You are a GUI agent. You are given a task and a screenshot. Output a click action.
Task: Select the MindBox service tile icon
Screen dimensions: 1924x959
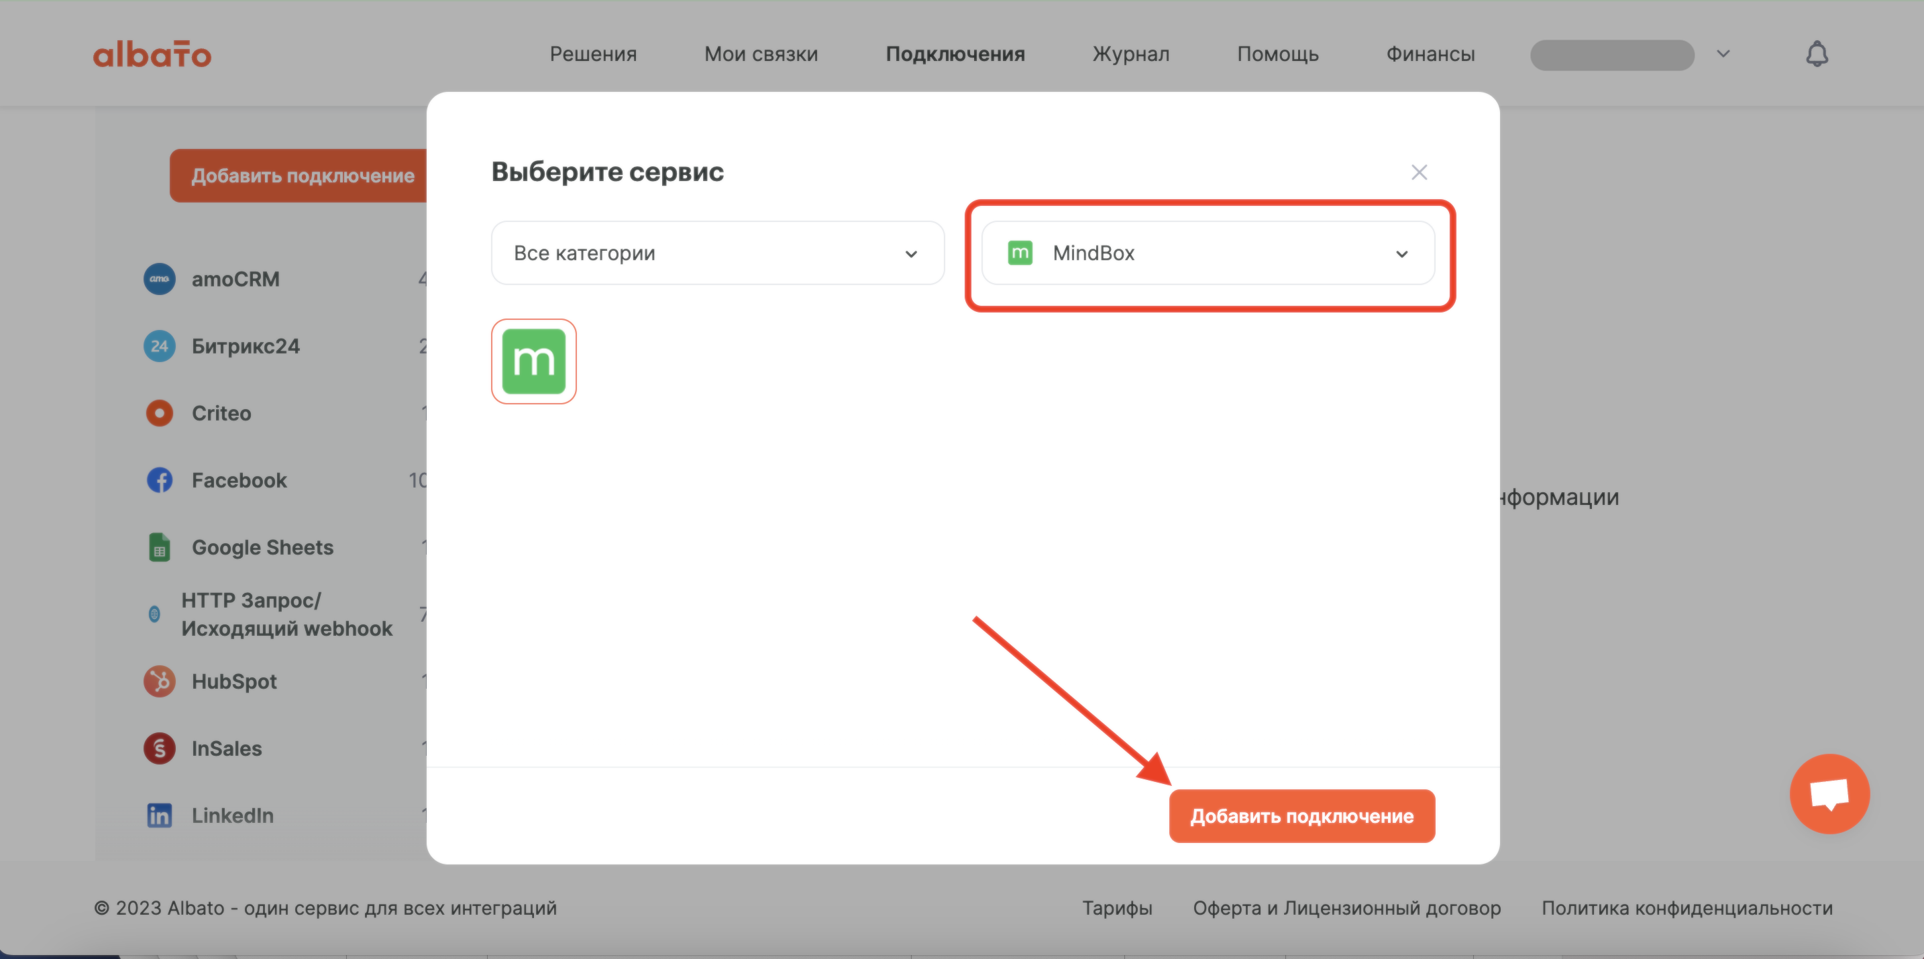click(533, 361)
